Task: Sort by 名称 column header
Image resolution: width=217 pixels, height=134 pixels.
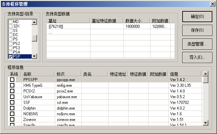Action: click(37, 74)
